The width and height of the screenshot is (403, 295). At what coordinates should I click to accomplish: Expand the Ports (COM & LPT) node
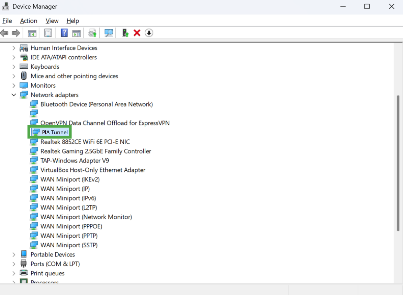click(14, 264)
